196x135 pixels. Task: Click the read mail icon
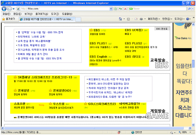pyautogui.click(x=136, y=19)
